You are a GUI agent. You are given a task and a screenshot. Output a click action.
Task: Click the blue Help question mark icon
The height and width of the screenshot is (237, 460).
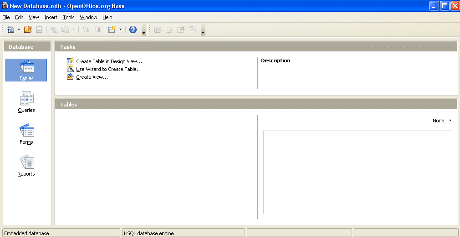(x=133, y=29)
